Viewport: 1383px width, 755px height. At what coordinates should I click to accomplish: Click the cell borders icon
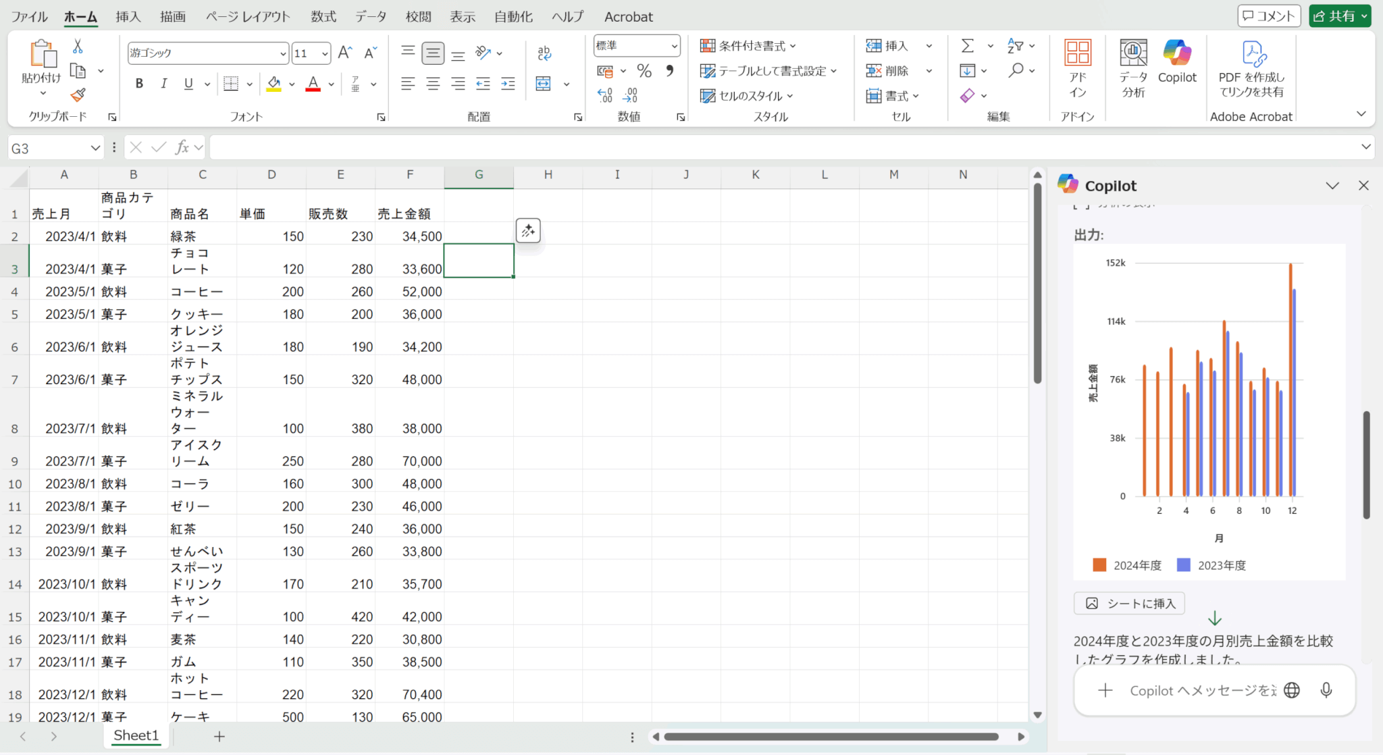coord(231,83)
